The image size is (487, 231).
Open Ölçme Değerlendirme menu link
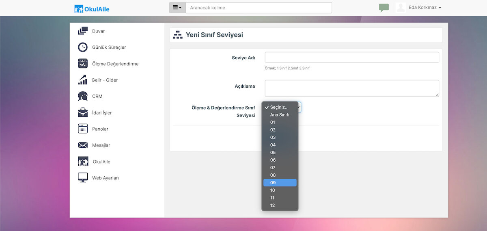[115, 64]
